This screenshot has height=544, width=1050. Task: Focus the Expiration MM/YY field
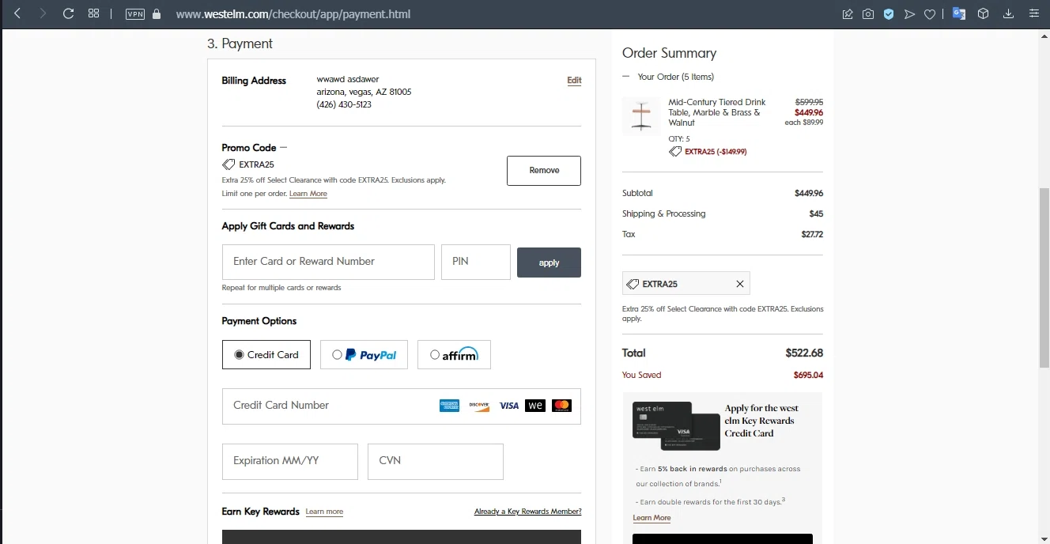pyautogui.click(x=290, y=461)
